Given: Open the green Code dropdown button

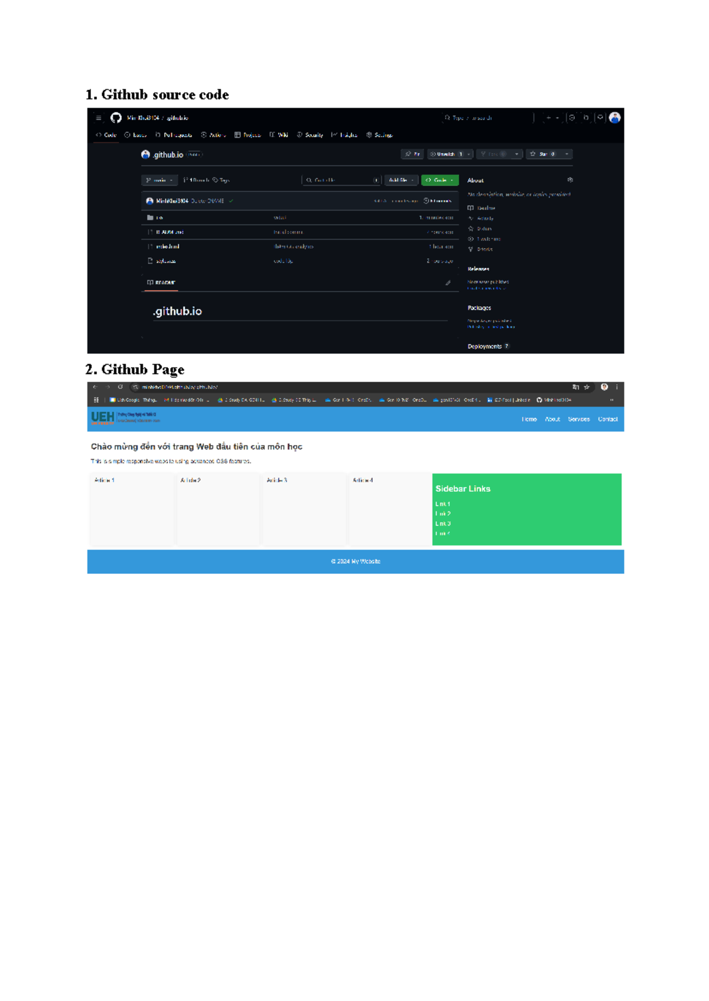Looking at the screenshot, I should 440,180.
